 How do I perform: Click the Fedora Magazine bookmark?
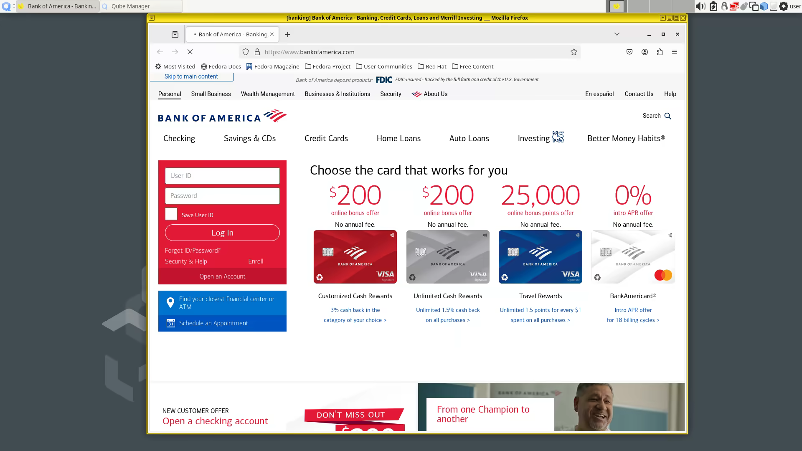(x=273, y=66)
